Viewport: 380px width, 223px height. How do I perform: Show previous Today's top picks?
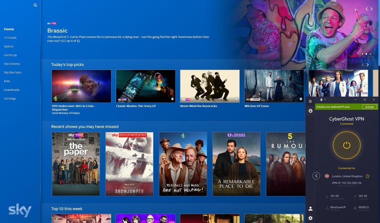pyautogui.click(x=363, y=64)
